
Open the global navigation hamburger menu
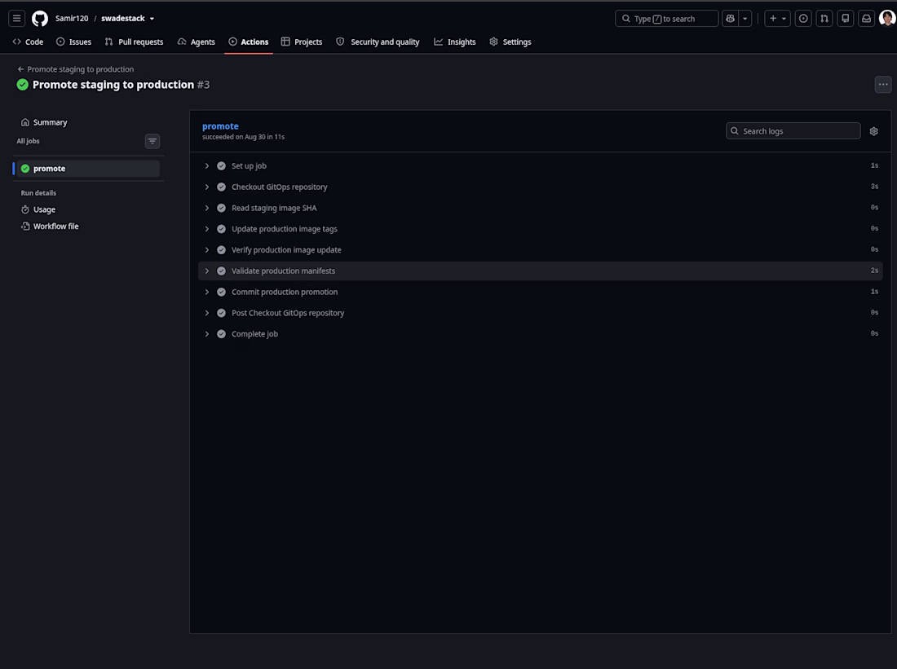(x=16, y=18)
